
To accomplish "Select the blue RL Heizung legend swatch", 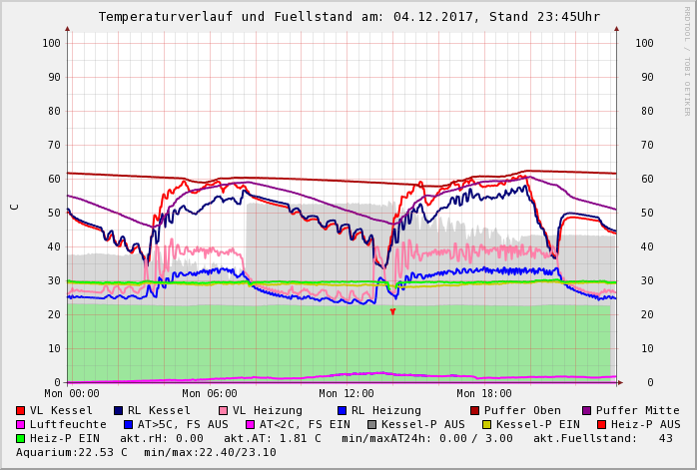I will point(342,410).
